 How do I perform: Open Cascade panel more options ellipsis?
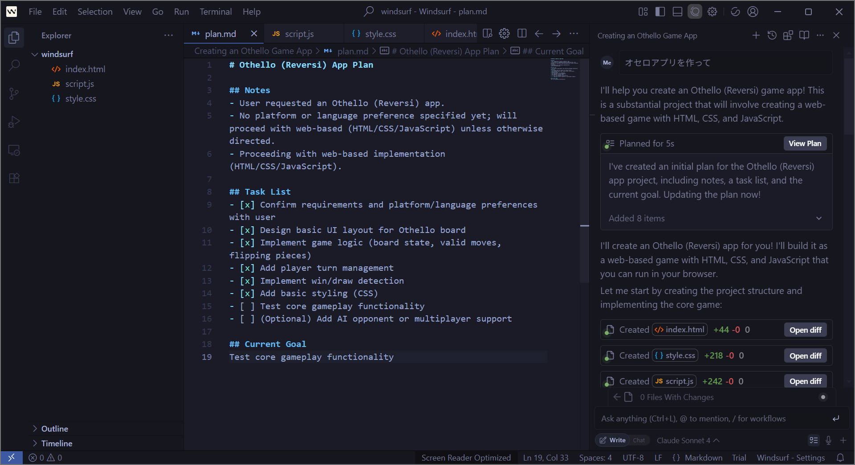click(x=820, y=35)
